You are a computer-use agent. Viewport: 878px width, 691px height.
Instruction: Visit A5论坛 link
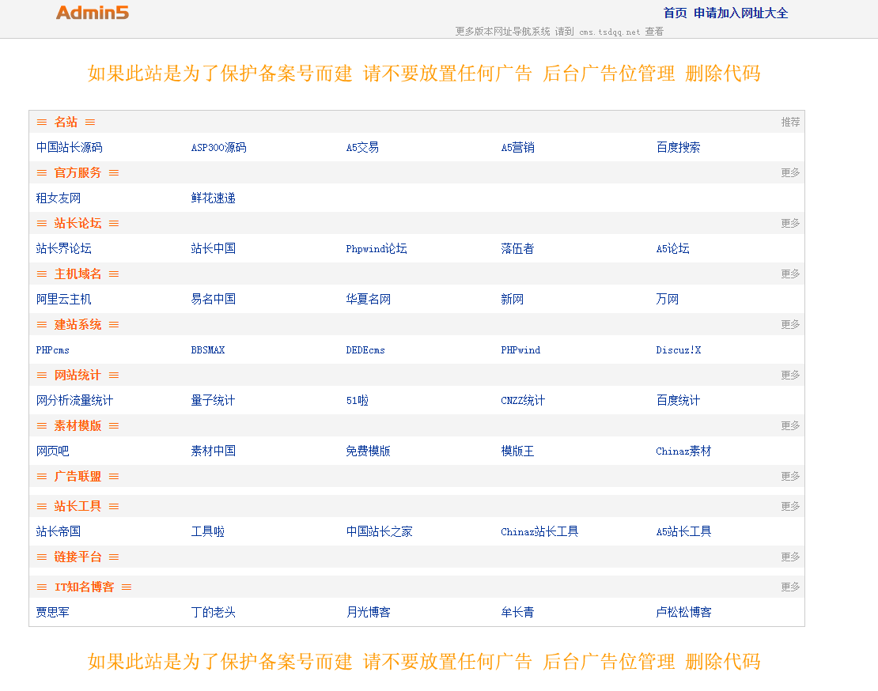pos(672,248)
